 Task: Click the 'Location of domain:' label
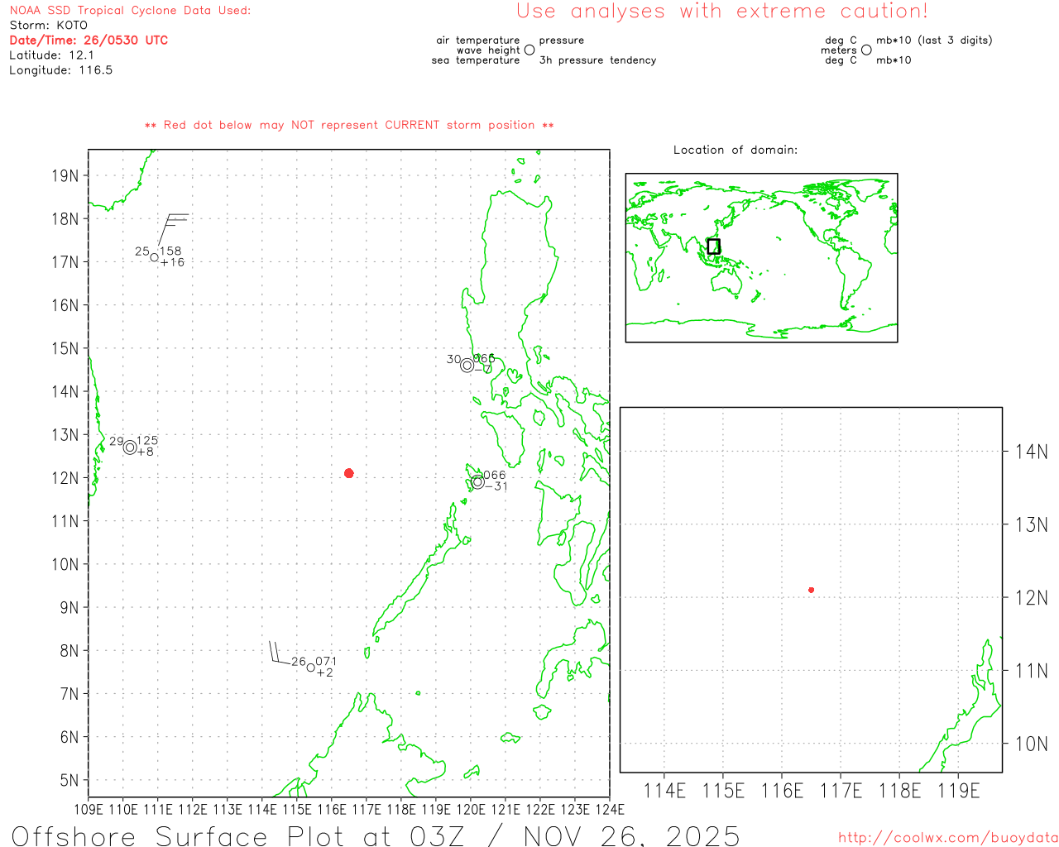(x=736, y=150)
